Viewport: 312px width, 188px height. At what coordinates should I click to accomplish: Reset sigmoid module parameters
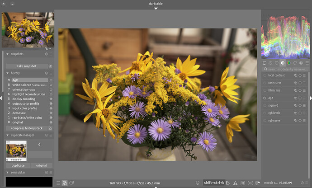300,106
